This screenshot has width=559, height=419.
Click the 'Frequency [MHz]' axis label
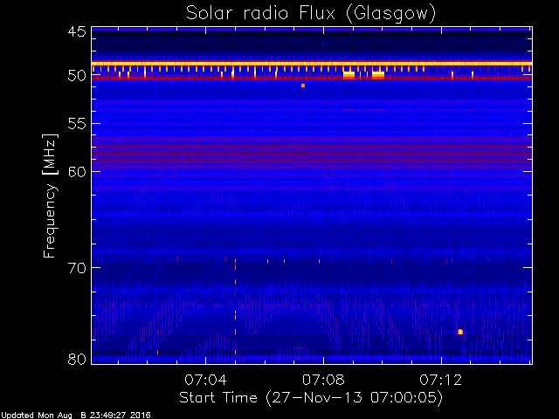pos(50,196)
